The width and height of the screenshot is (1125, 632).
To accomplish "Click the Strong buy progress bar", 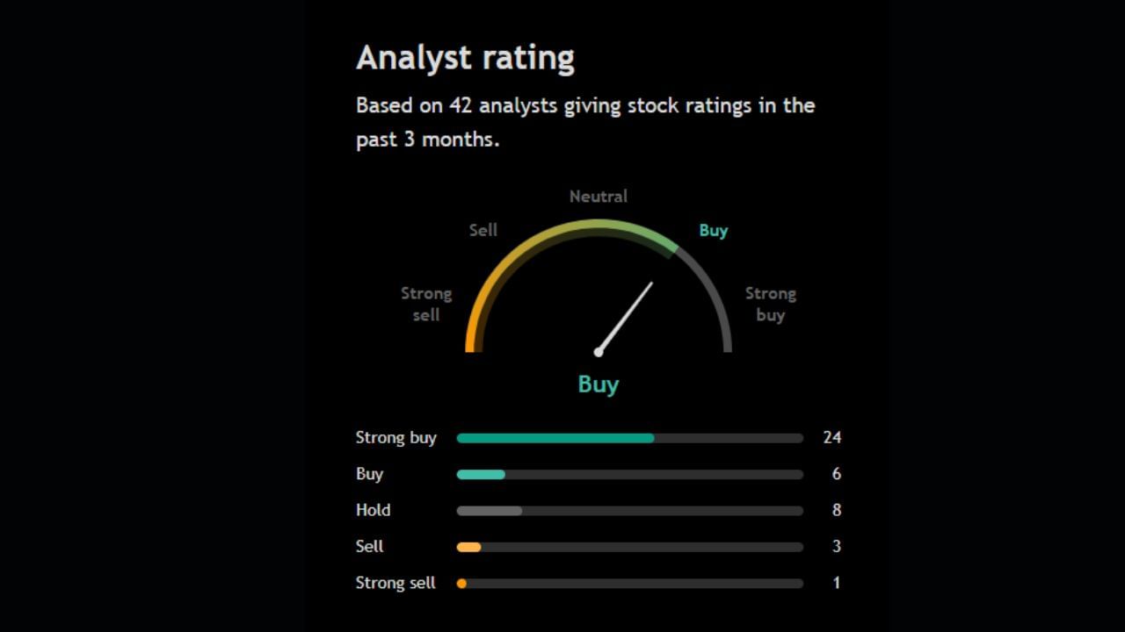I will tap(629, 438).
